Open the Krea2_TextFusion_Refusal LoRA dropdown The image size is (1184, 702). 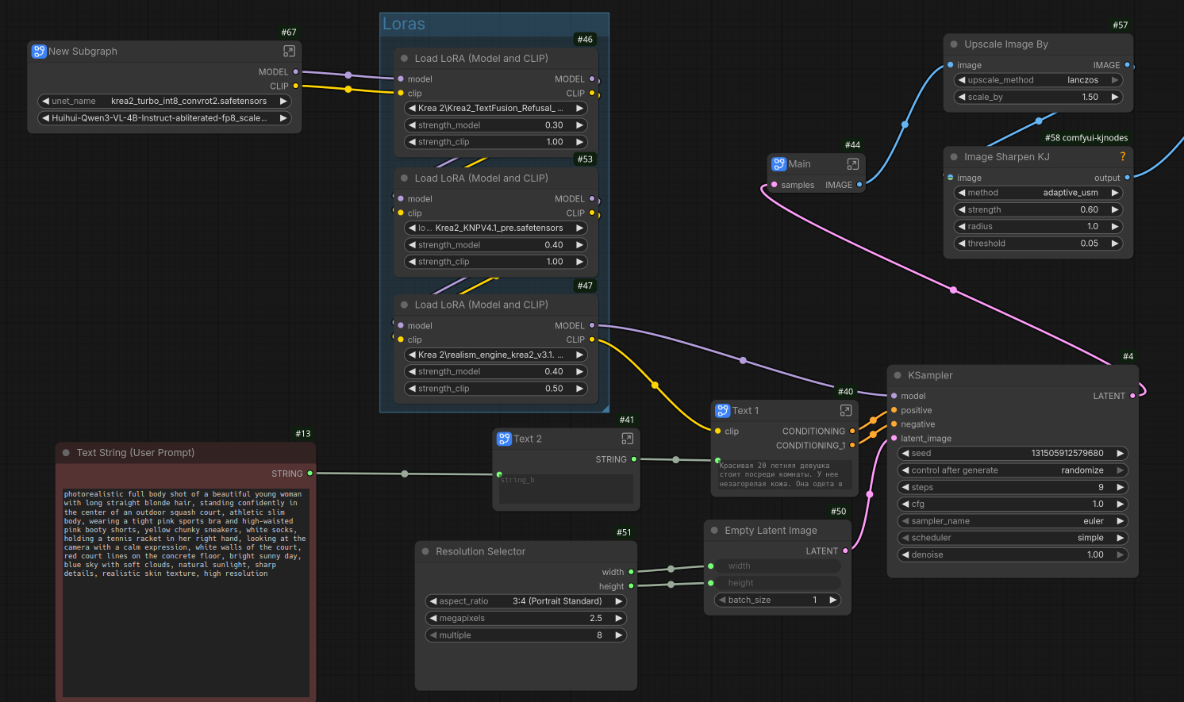click(496, 109)
